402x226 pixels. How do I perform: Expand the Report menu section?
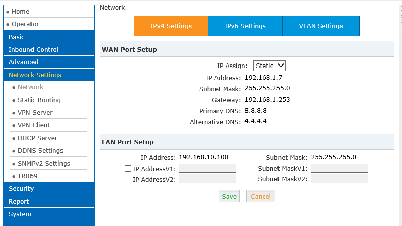(49, 202)
